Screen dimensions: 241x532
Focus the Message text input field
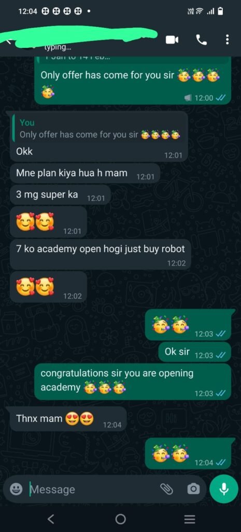click(x=91, y=489)
